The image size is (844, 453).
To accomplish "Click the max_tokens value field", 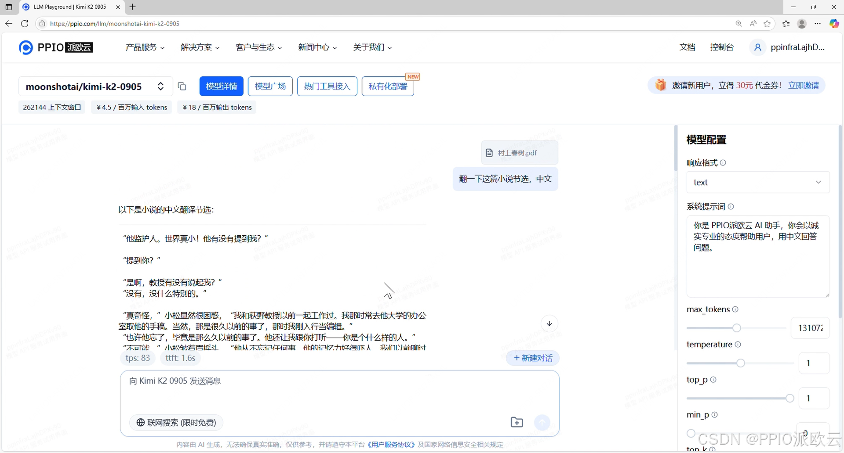I will pos(810,328).
